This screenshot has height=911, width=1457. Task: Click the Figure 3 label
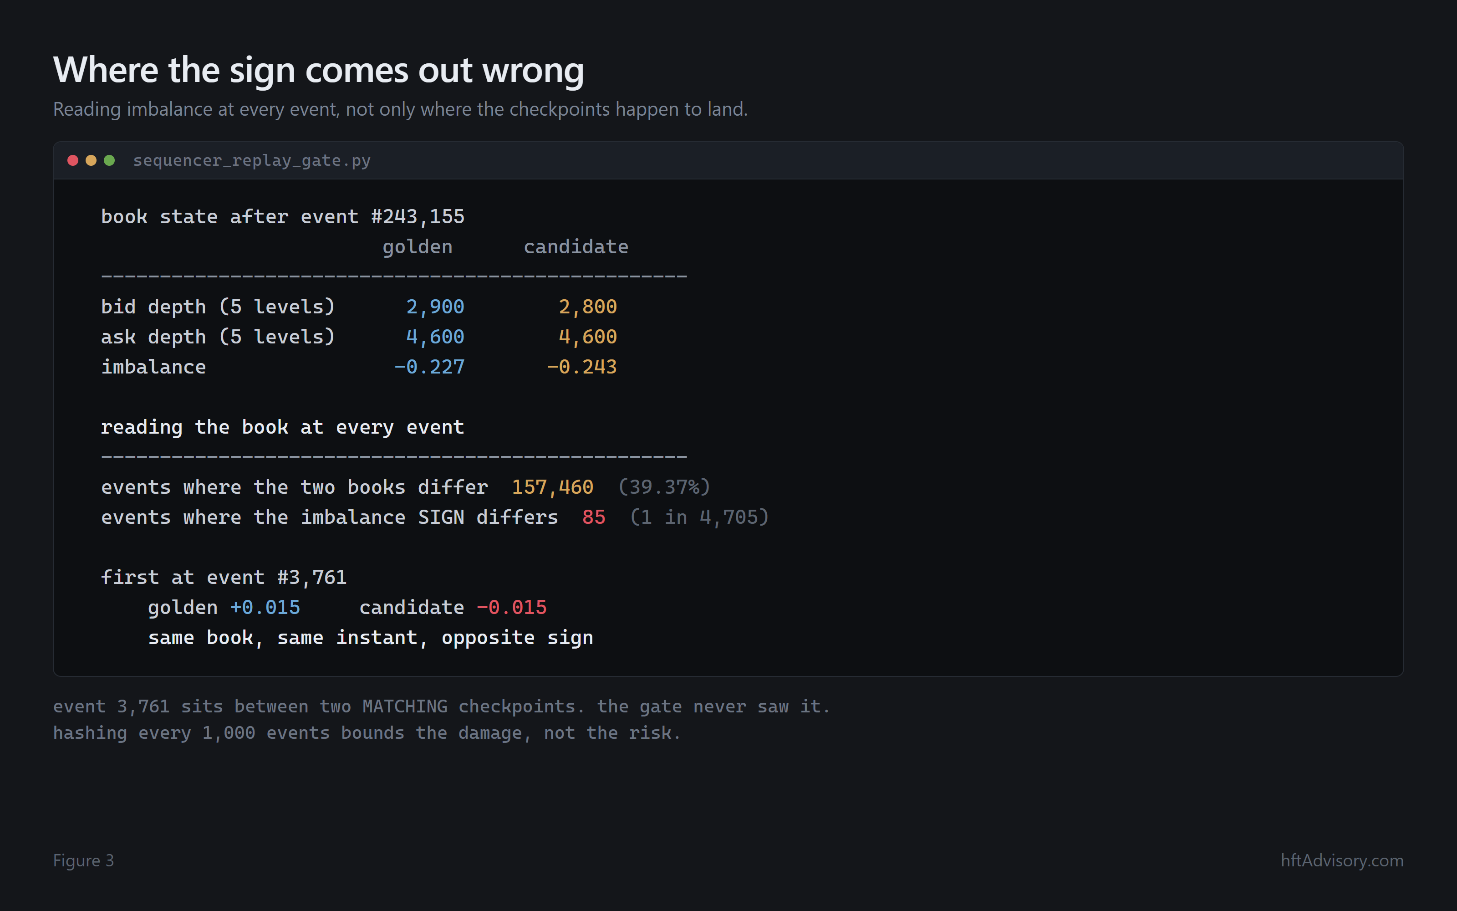pyautogui.click(x=83, y=860)
